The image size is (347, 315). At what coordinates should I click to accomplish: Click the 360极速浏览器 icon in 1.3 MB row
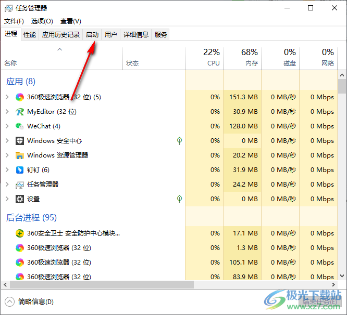tap(20, 248)
